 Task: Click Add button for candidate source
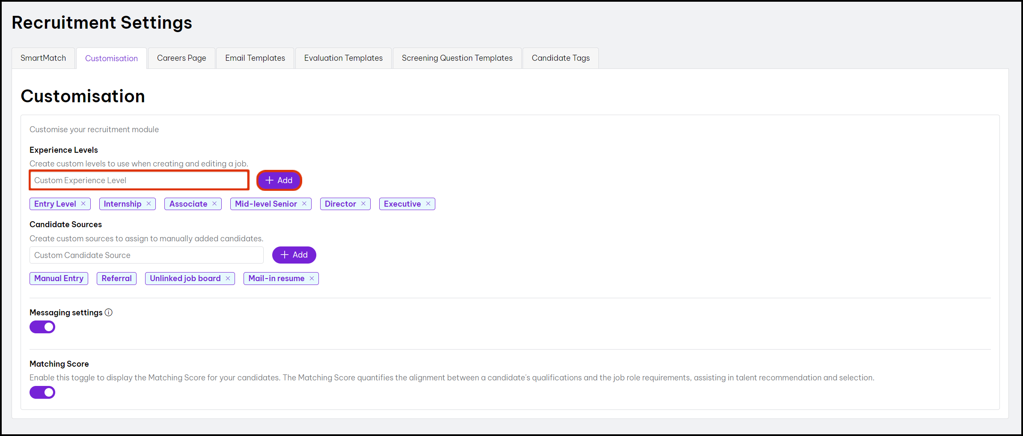click(x=294, y=255)
